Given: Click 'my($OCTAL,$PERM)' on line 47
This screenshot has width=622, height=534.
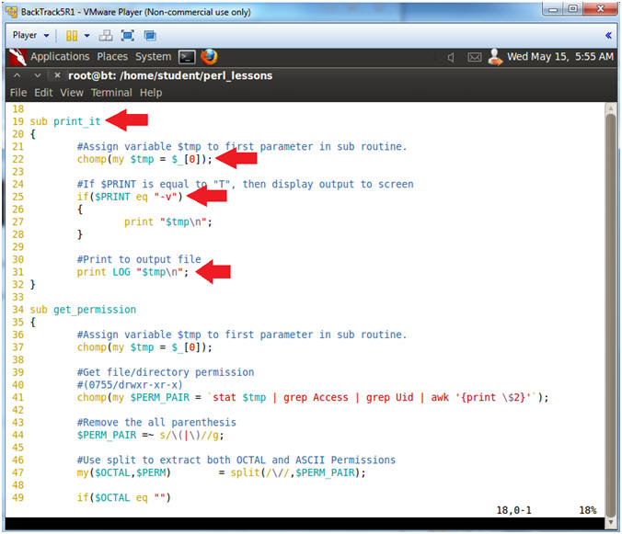Looking at the screenshot, I should (124, 472).
